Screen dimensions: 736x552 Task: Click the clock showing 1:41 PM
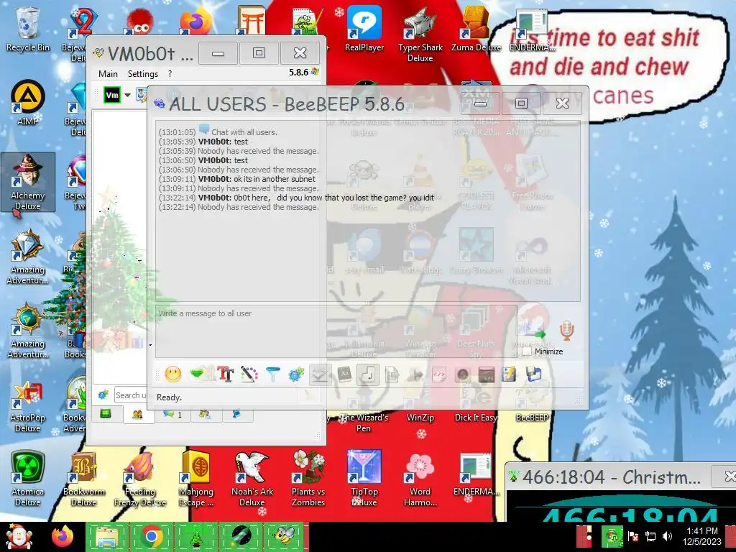pos(702,536)
